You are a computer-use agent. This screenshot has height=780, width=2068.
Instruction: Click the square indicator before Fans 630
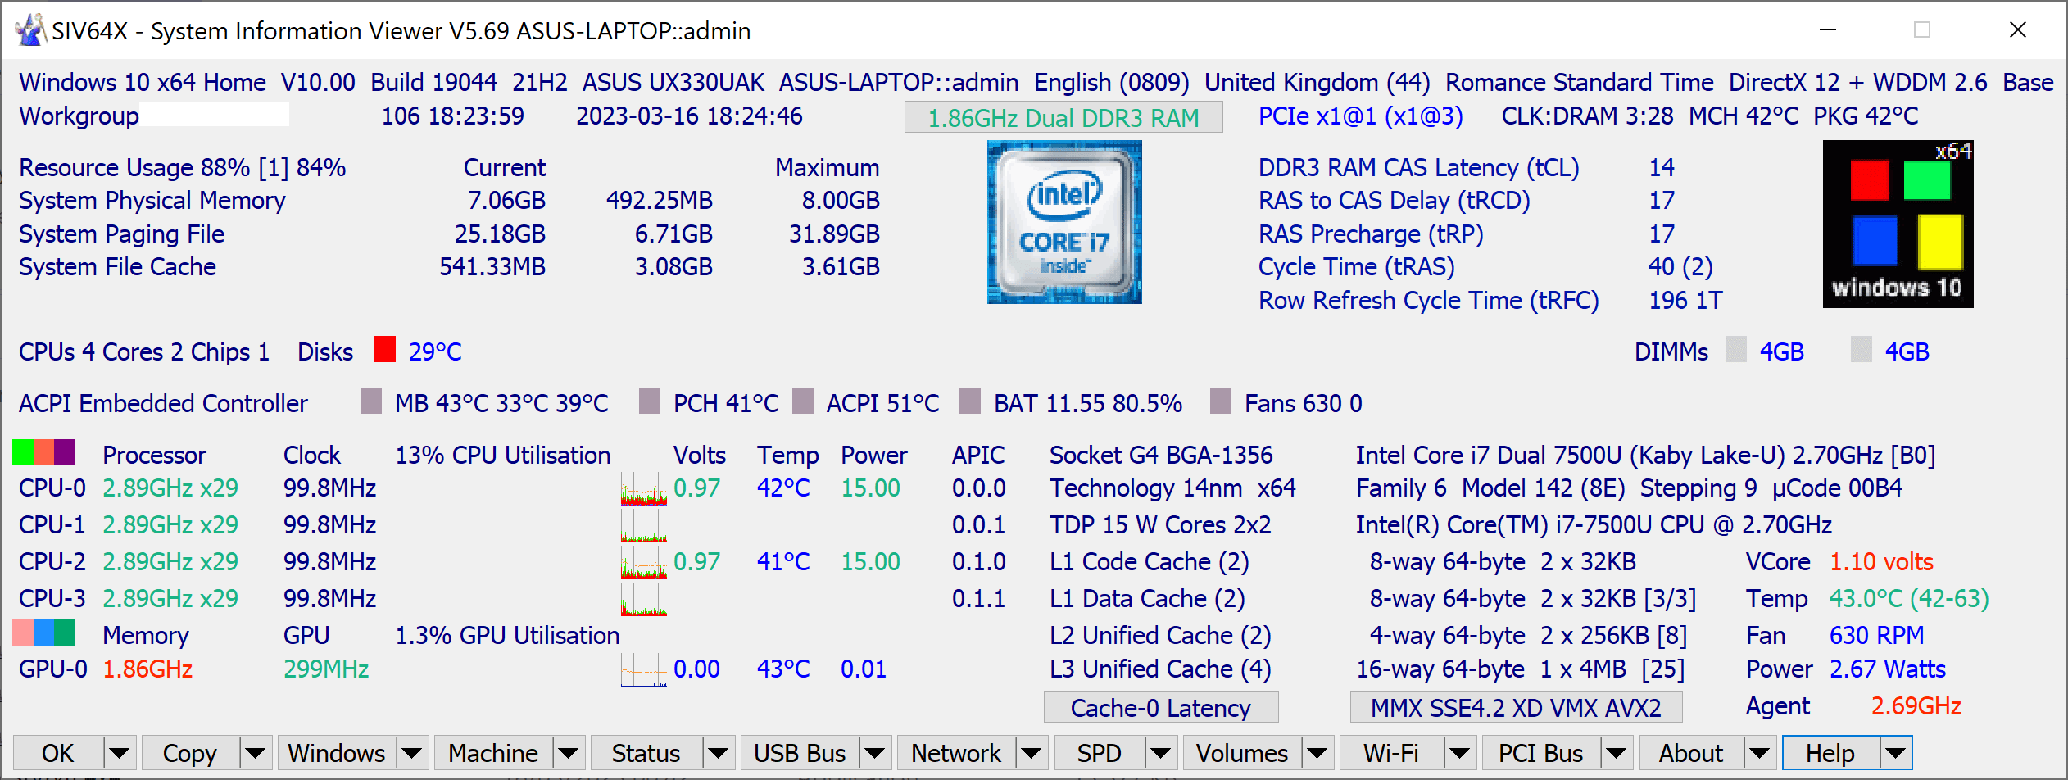point(1221,401)
